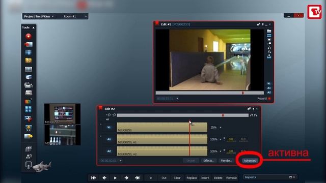The height and width of the screenshot is (183, 326).
Task: Toggle the A1 track button on timeline
Action: (x=109, y=139)
